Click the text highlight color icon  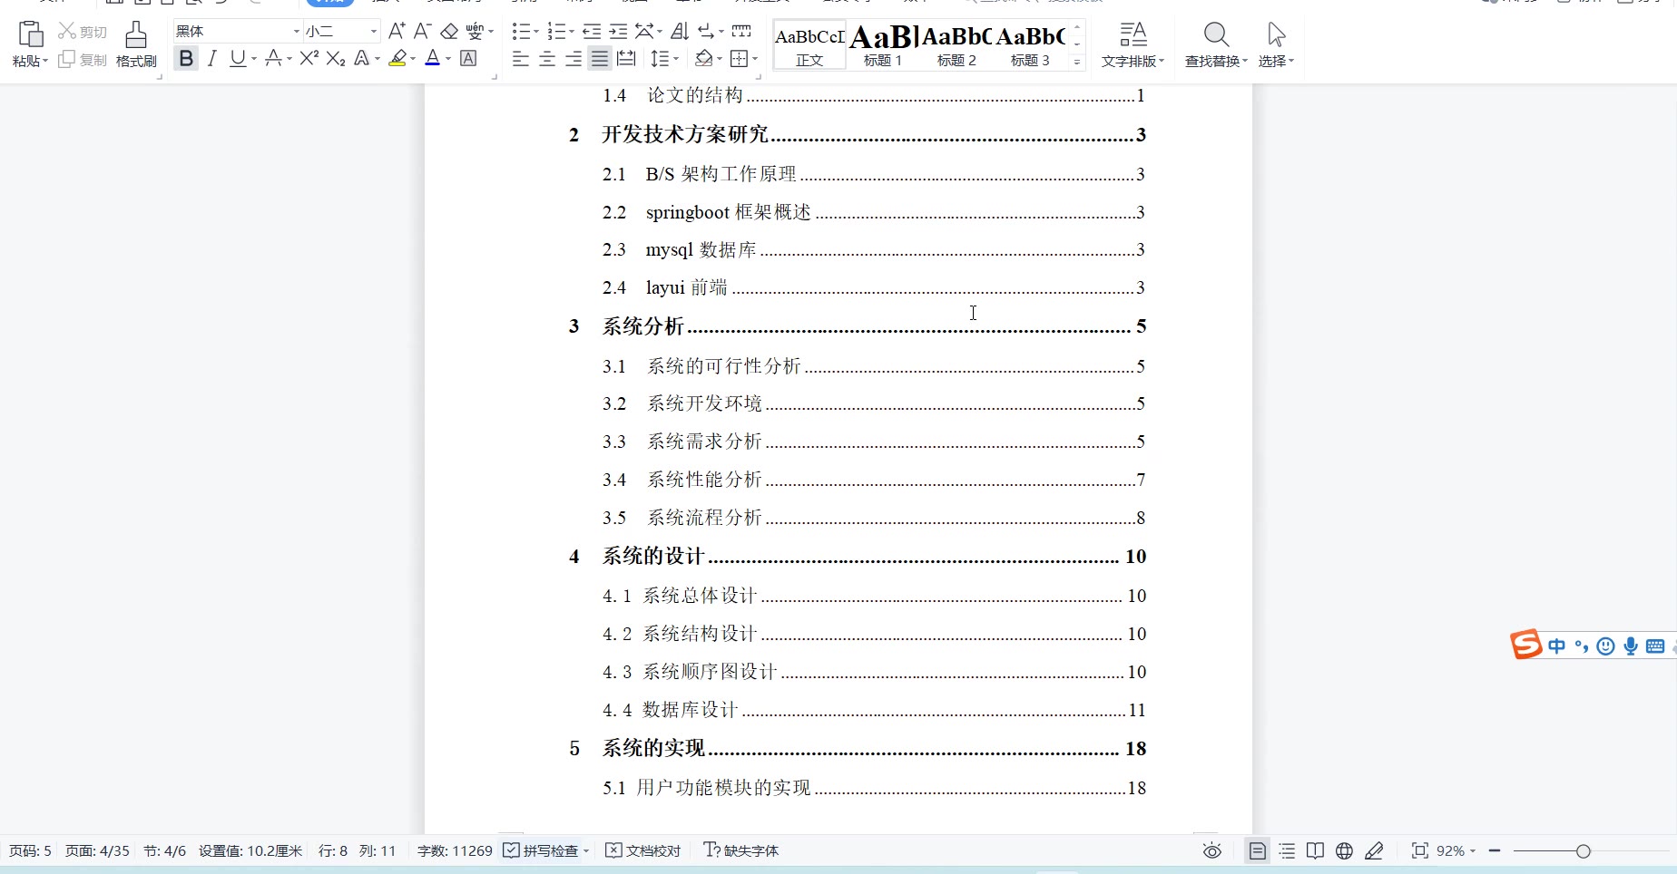click(x=397, y=59)
